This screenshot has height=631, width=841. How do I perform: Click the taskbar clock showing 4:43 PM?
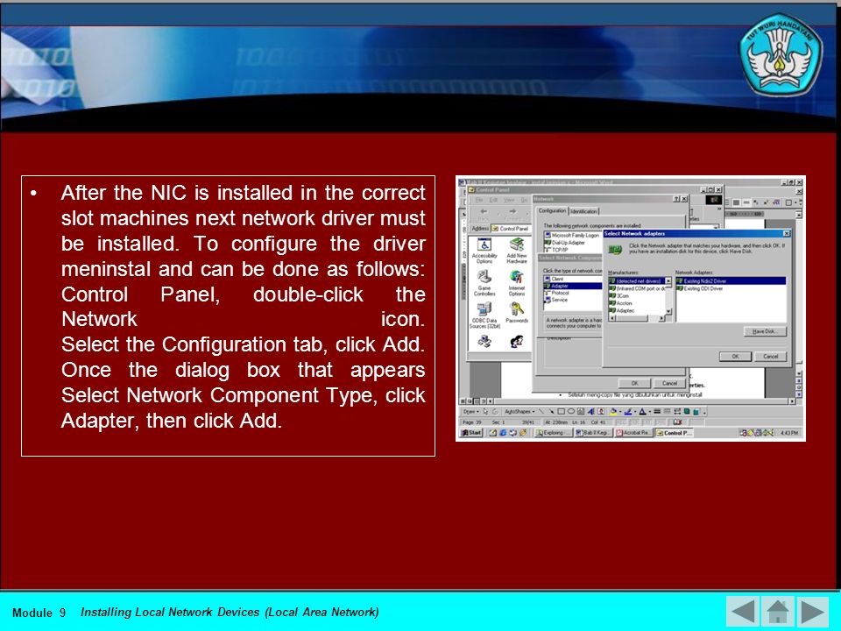pyautogui.click(x=789, y=432)
